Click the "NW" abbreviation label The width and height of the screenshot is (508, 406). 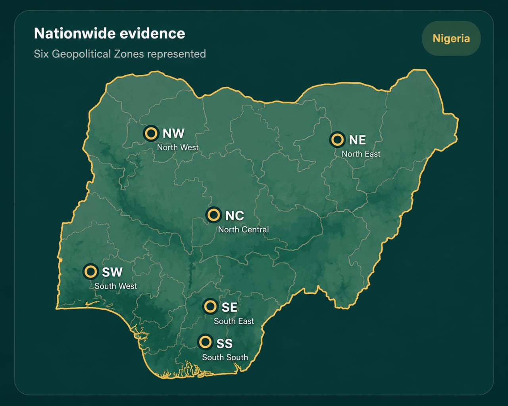173,133
